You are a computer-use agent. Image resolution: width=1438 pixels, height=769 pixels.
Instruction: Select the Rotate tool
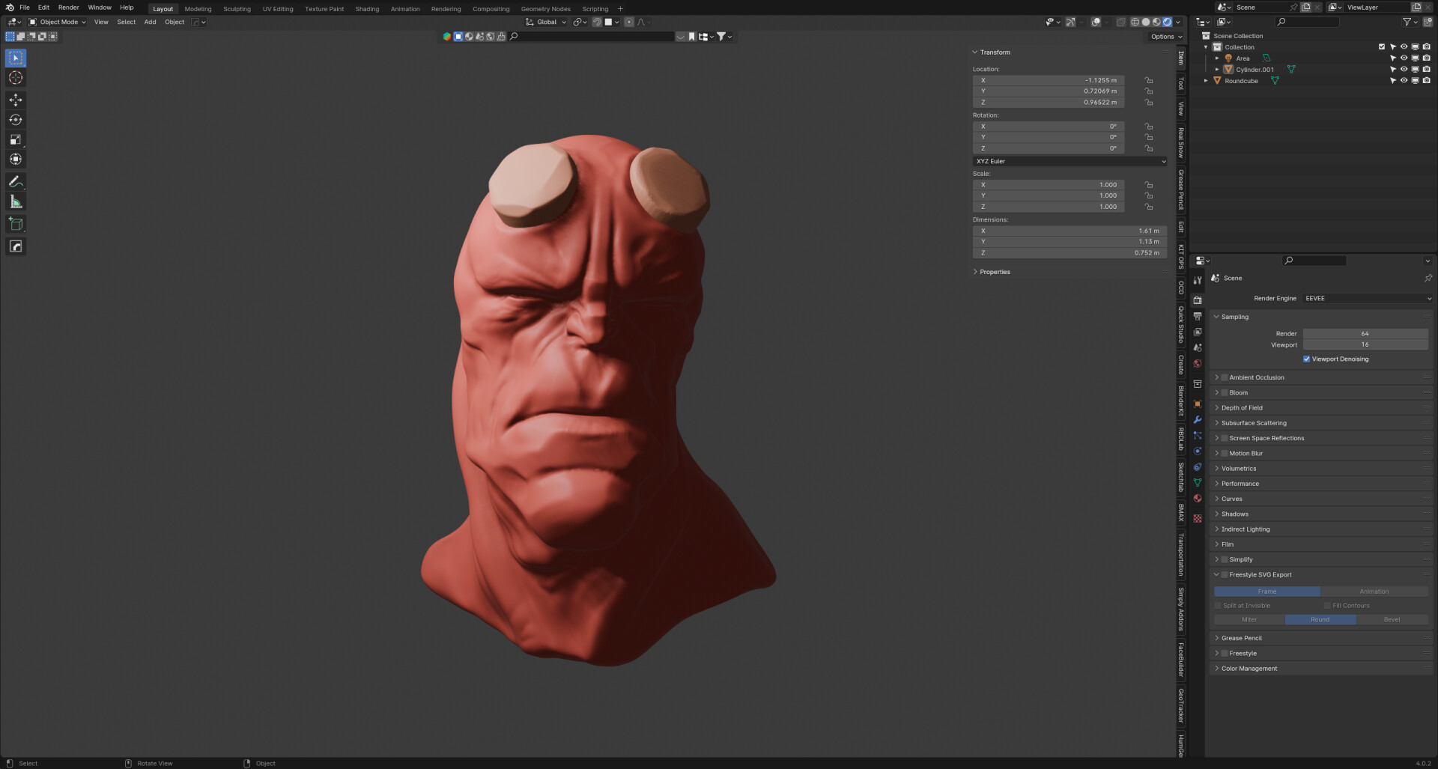tap(16, 120)
